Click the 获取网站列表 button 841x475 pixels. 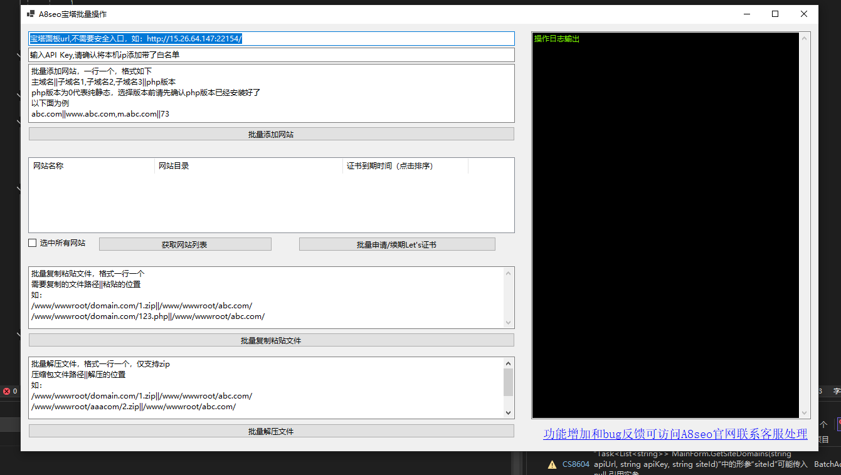click(x=185, y=244)
